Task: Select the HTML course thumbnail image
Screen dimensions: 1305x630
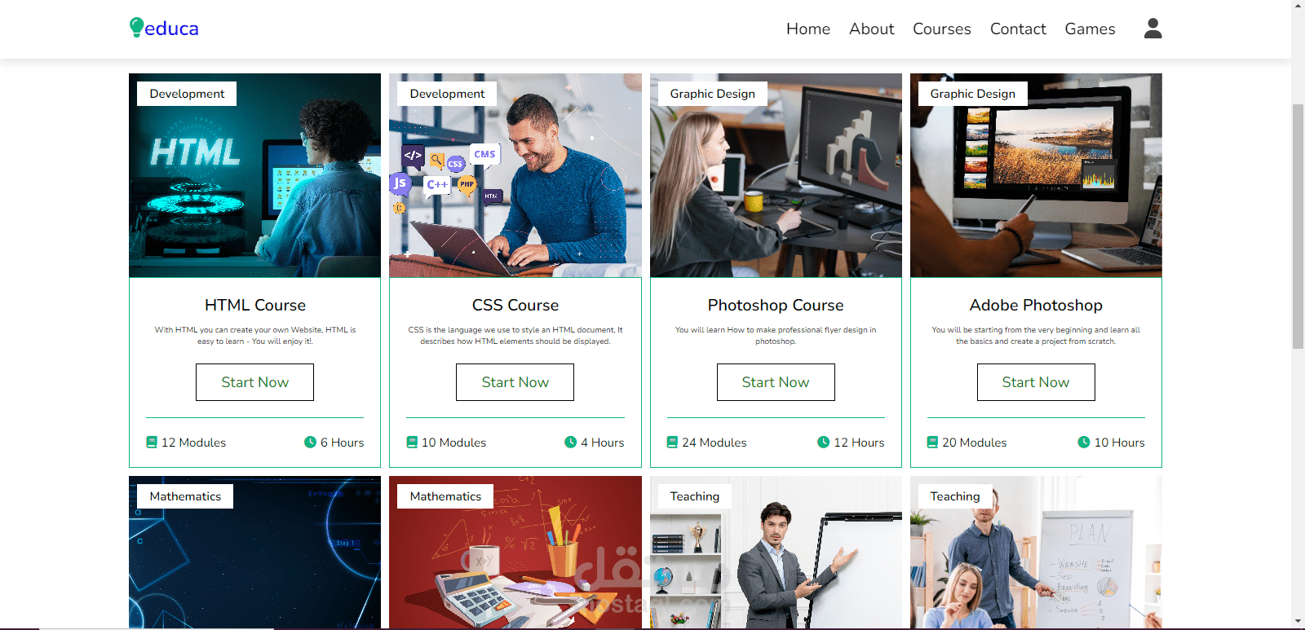Action: [x=254, y=175]
